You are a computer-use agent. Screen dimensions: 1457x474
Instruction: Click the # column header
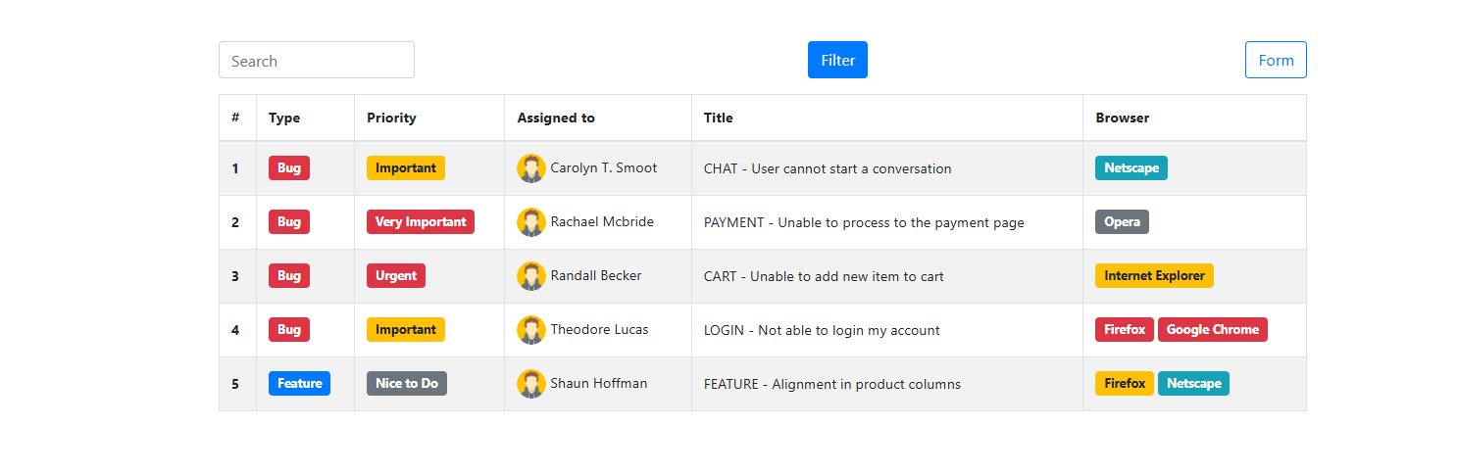coord(235,118)
